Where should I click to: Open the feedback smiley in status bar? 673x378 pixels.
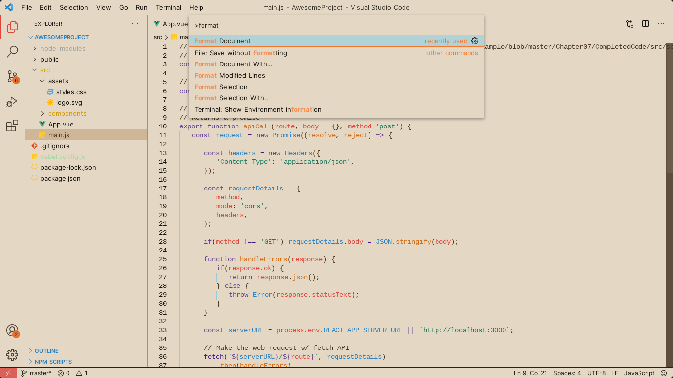[x=664, y=373]
